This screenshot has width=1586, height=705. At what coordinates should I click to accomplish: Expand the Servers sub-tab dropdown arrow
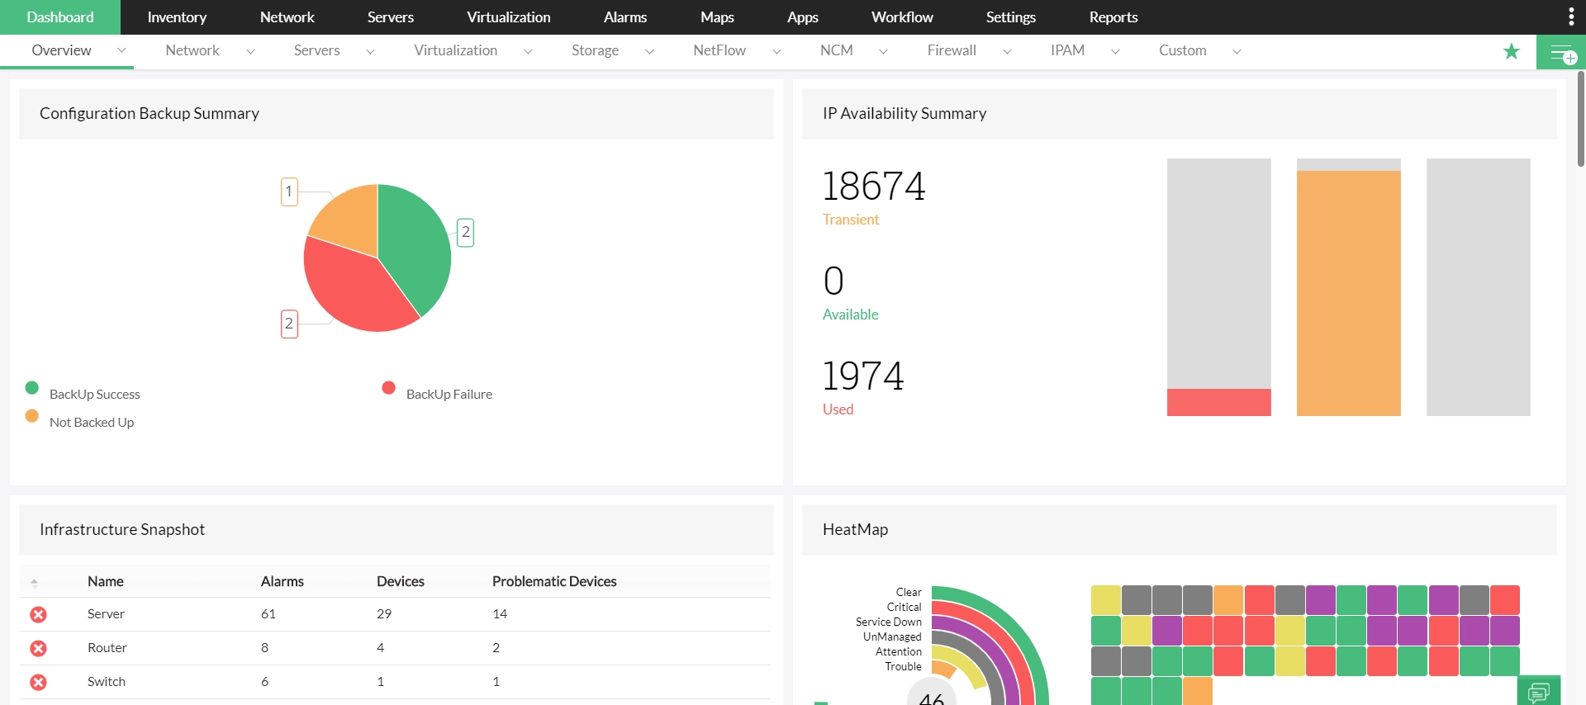tap(370, 51)
